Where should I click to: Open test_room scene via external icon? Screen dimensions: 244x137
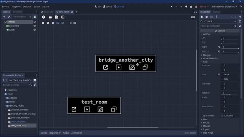coord(74,109)
